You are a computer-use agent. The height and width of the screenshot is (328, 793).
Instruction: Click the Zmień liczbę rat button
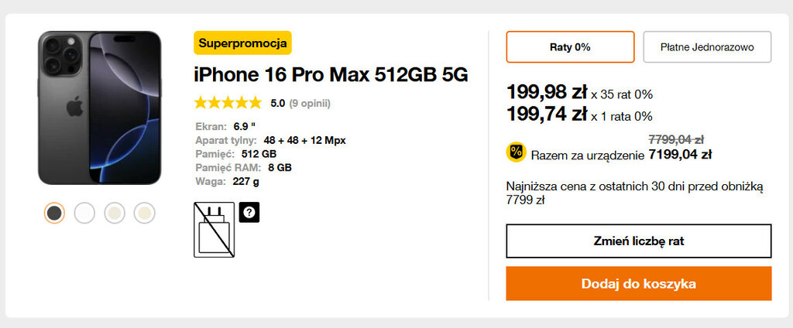click(x=639, y=241)
